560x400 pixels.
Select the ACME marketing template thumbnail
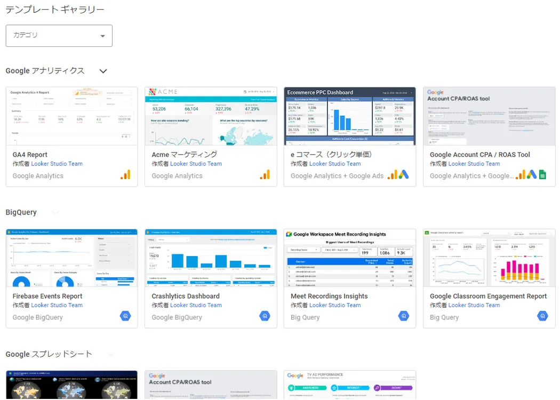coord(211,116)
